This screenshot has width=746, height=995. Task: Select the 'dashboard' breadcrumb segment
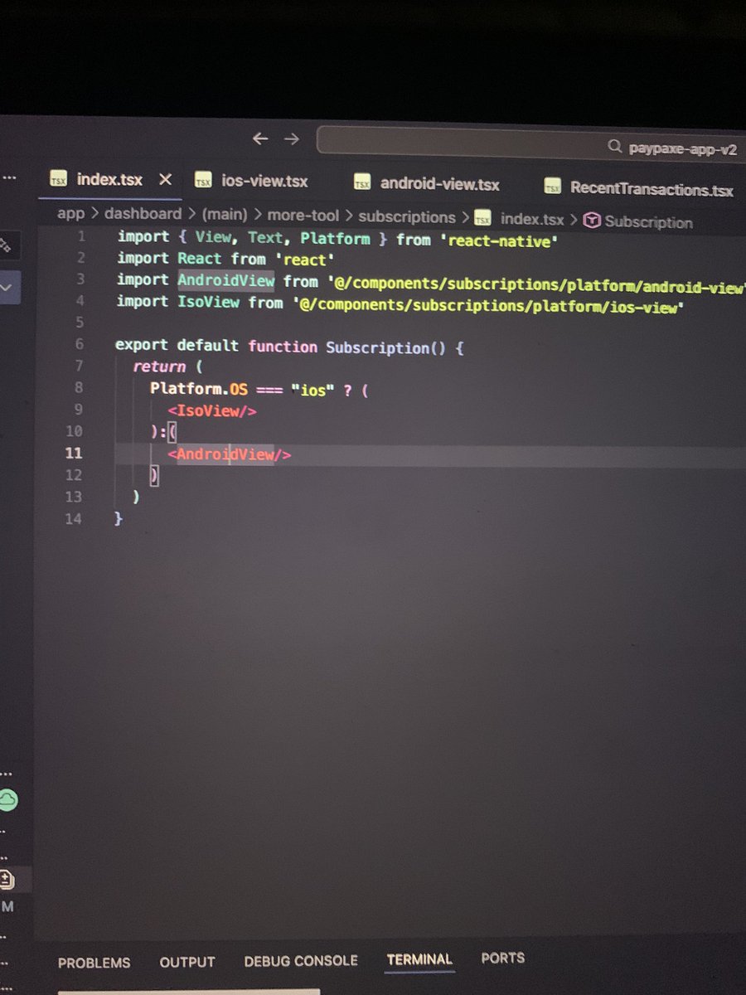point(143,214)
